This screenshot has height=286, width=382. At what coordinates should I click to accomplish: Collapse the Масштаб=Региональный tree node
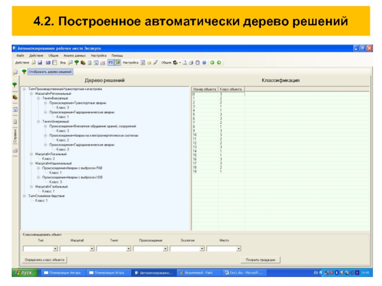tap(31, 94)
